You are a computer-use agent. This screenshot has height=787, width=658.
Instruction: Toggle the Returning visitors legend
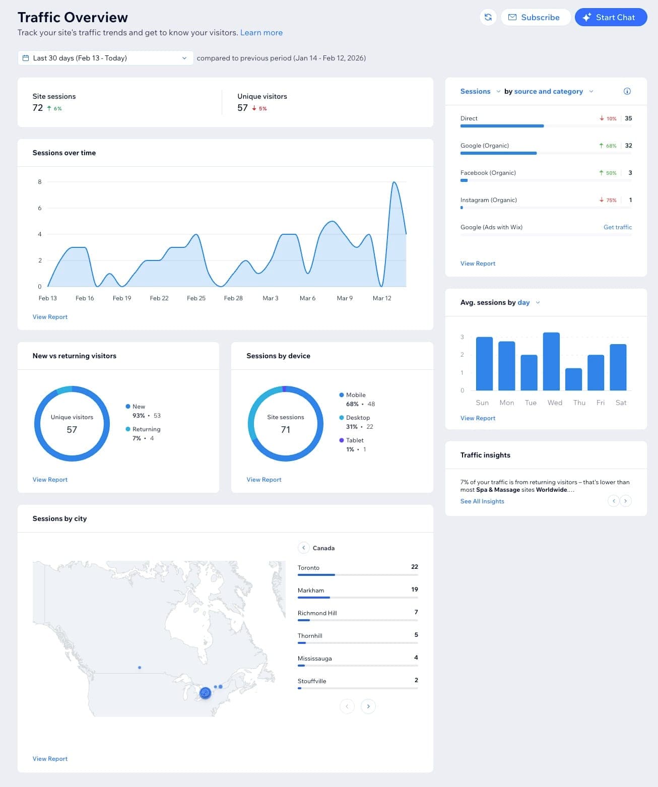(146, 429)
